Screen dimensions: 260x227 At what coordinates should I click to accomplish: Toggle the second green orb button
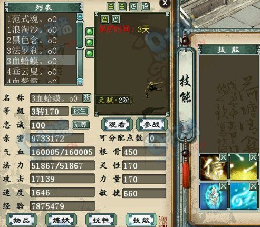click(x=90, y=42)
